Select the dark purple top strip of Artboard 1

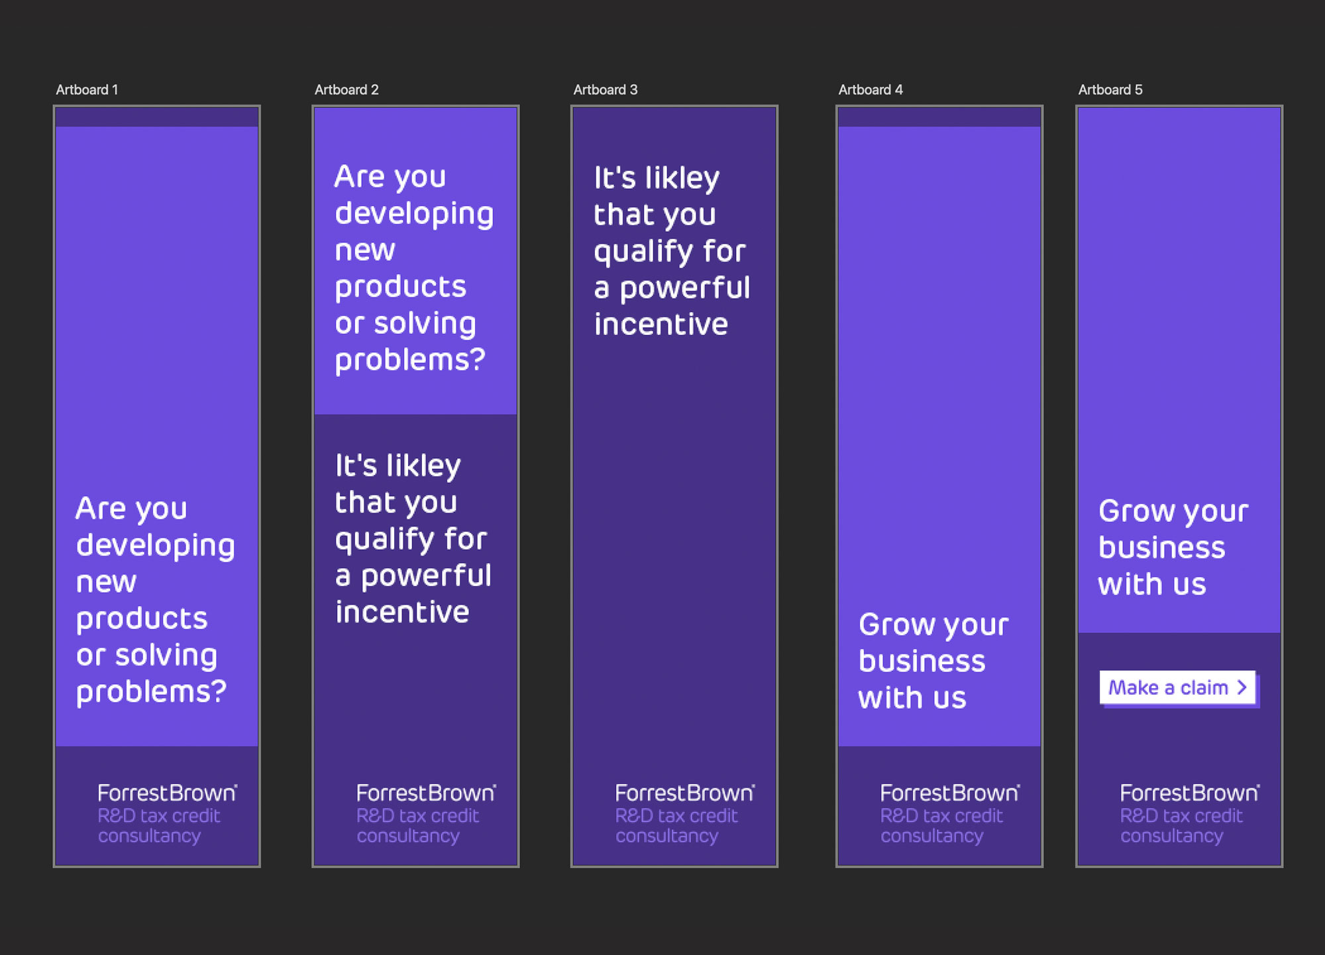coord(157,117)
